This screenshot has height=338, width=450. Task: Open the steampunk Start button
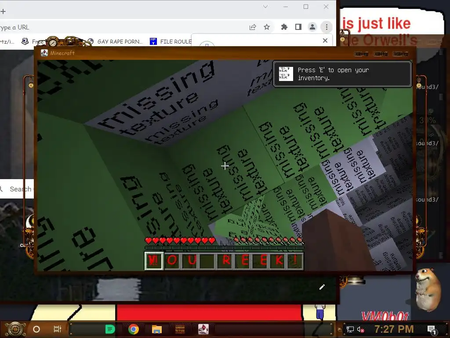click(x=15, y=329)
